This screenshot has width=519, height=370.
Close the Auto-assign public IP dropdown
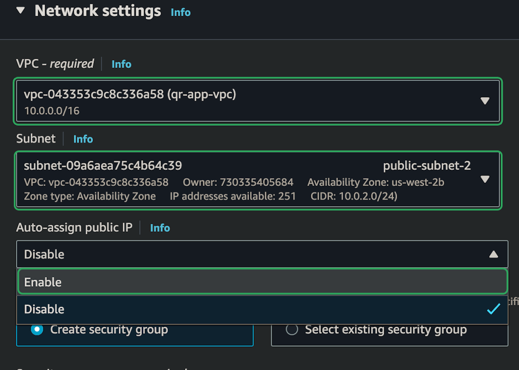pos(262,254)
